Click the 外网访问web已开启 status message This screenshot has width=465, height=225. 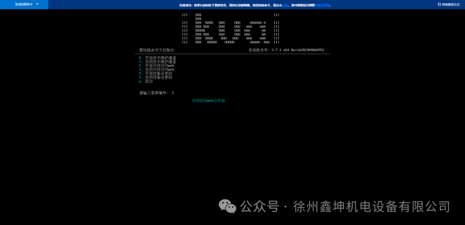pyautogui.click(x=208, y=100)
